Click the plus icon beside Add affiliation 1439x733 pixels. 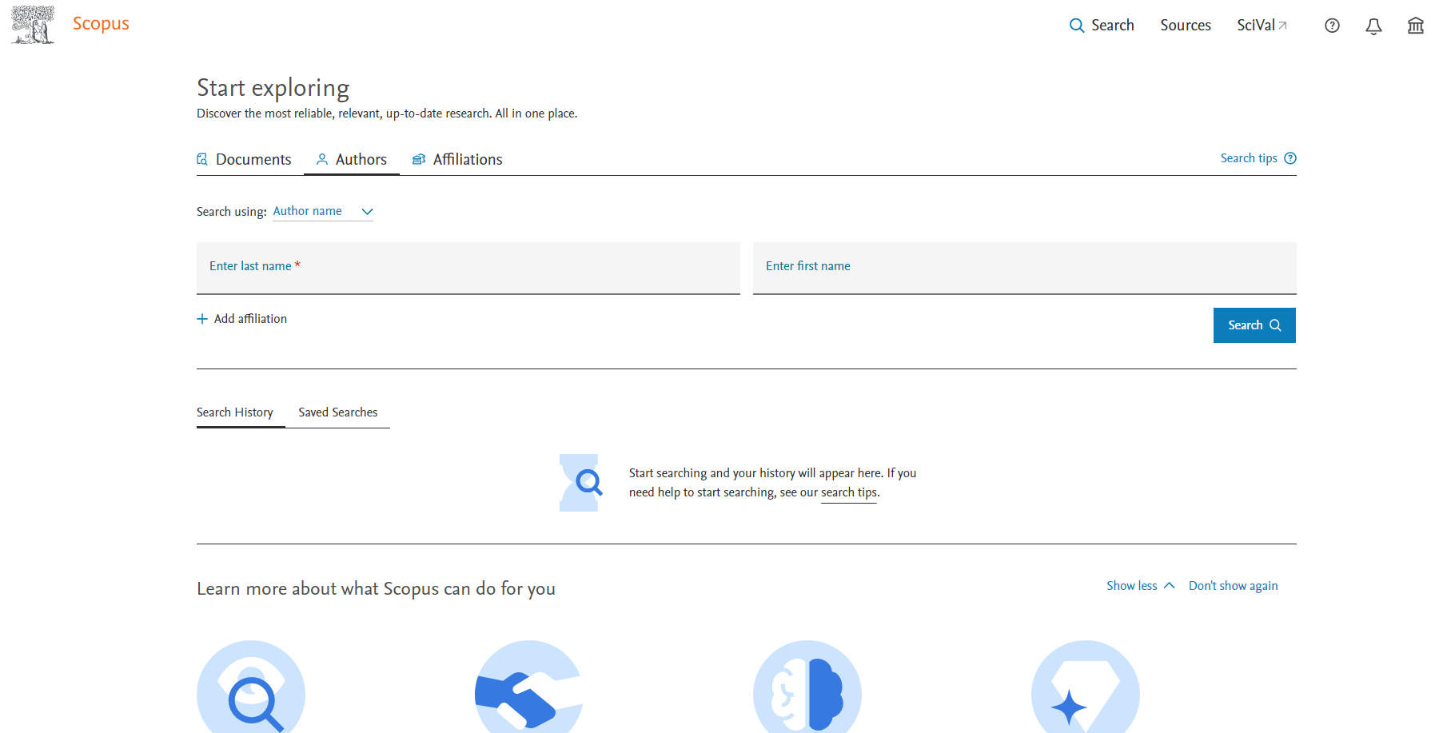[202, 319]
